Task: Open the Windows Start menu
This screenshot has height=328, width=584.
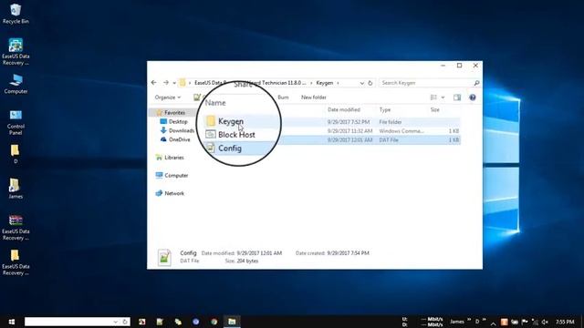Action: [12, 322]
